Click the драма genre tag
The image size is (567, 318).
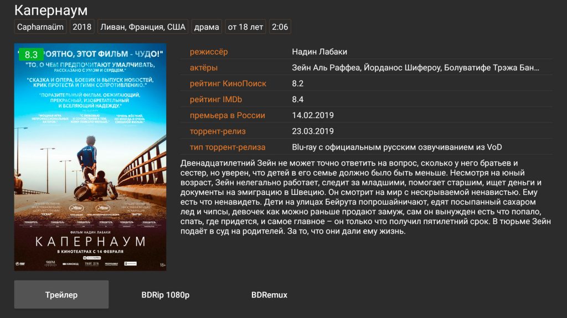pyautogui.click(x=206, y=27)
